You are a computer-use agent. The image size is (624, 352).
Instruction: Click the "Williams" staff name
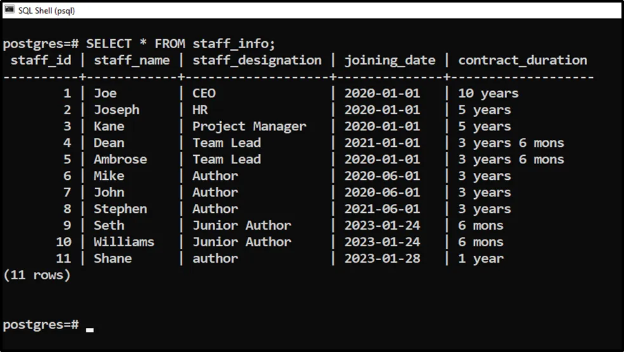[x=124, y=242]
